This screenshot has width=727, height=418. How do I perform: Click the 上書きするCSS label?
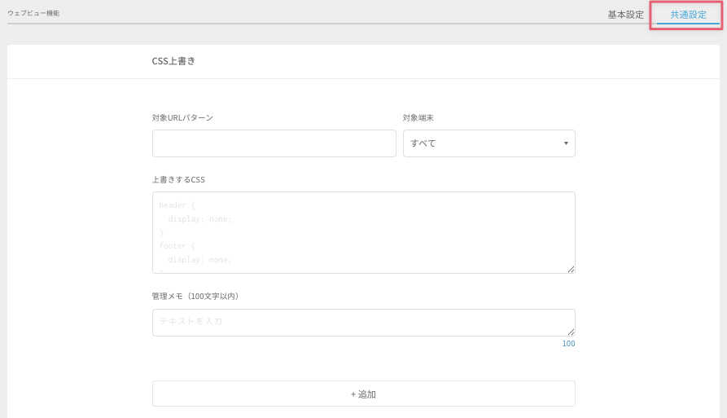click(178, 179)
